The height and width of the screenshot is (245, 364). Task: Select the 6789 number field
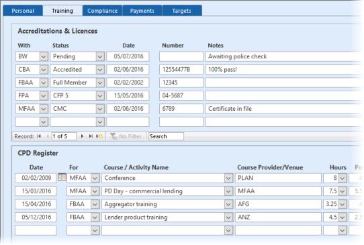click(181, 109)
